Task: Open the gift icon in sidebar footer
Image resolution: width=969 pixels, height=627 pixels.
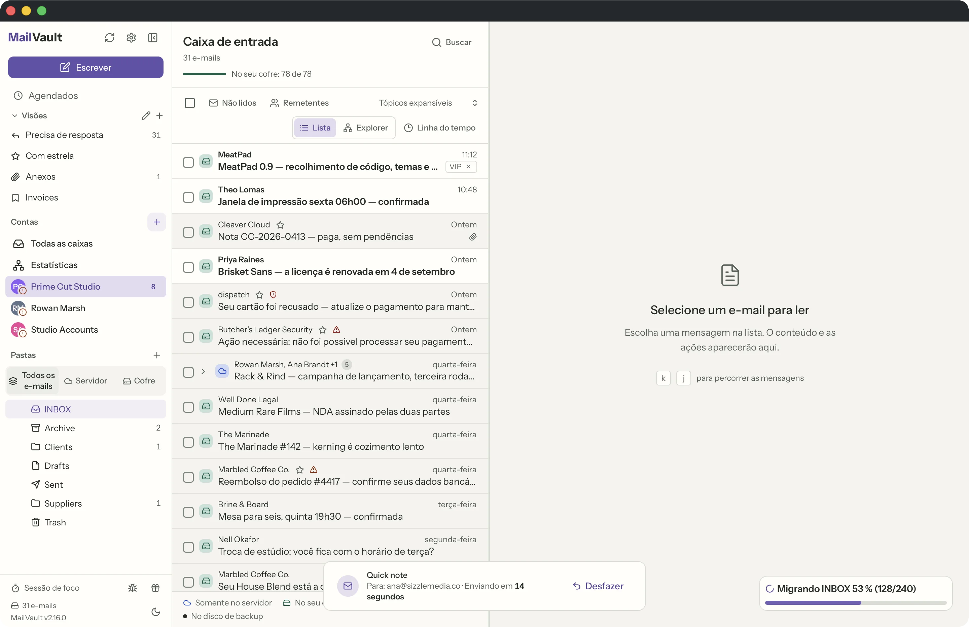Action: click(x=155, y=588)
